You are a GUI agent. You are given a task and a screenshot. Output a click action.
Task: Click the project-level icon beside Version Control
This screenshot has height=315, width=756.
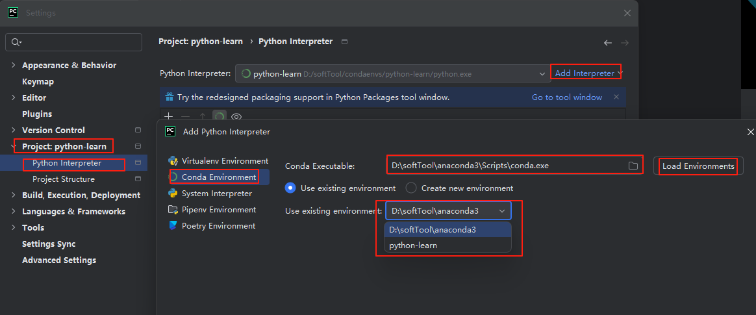click(138, 131)
